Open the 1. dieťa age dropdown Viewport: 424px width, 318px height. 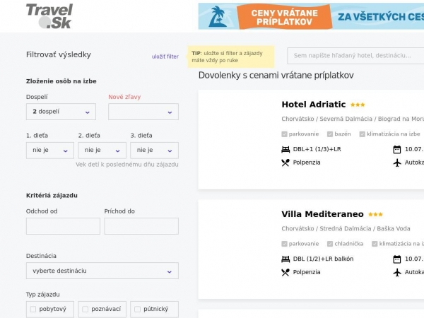50,151
